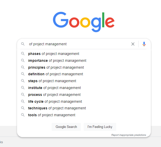The height and width of the screenshot is (147, 161).
Task: Select "definition of project management" suggestion
Action: (55, 74)
